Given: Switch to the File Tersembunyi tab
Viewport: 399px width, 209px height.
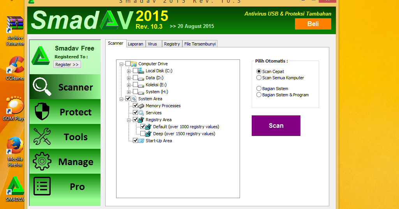Looking at the screenshot, I should [200, 44].
